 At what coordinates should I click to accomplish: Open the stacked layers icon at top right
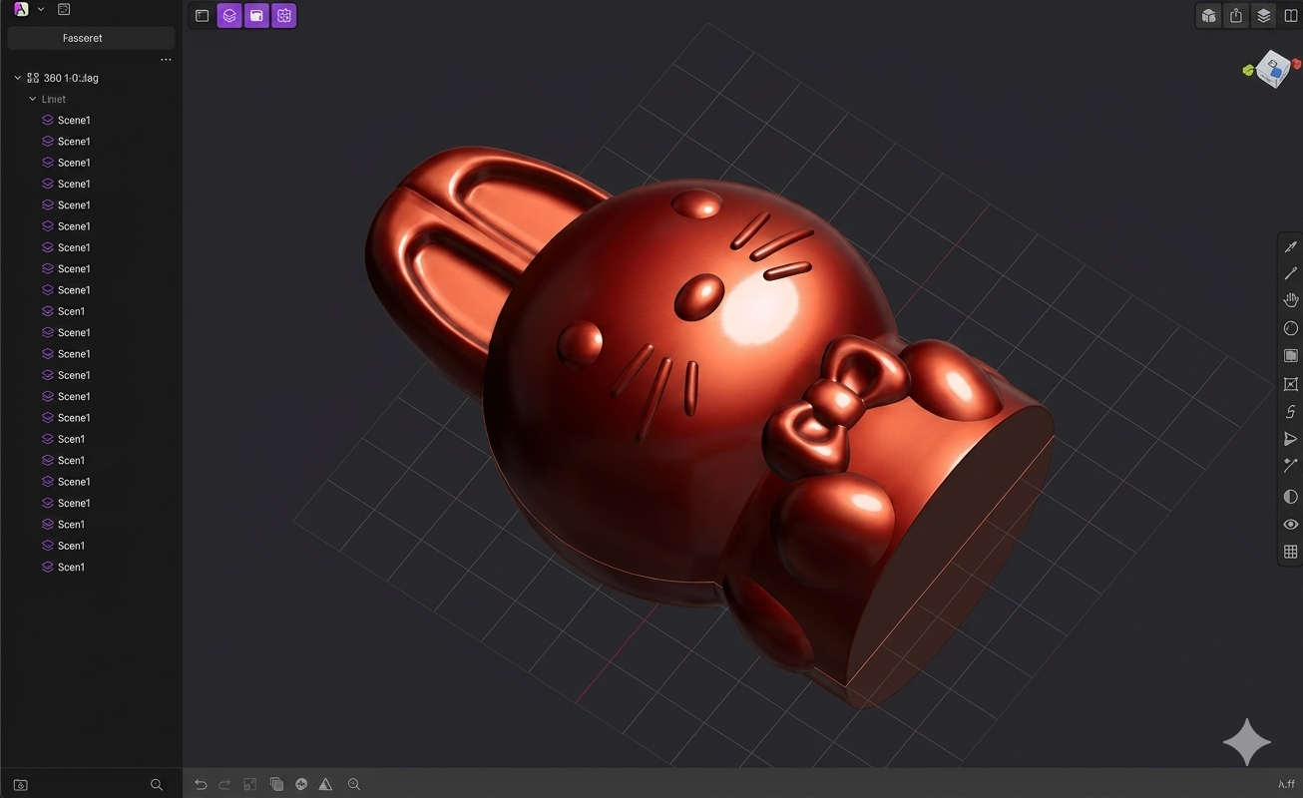click(x=1264, y=15)
